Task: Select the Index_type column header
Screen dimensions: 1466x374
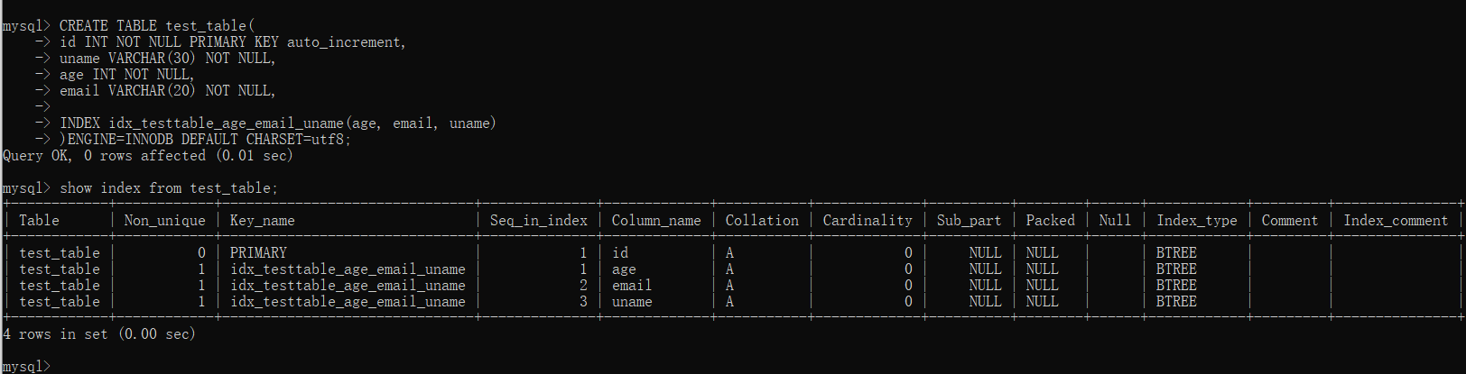Action: click(x=1197, y=221)
